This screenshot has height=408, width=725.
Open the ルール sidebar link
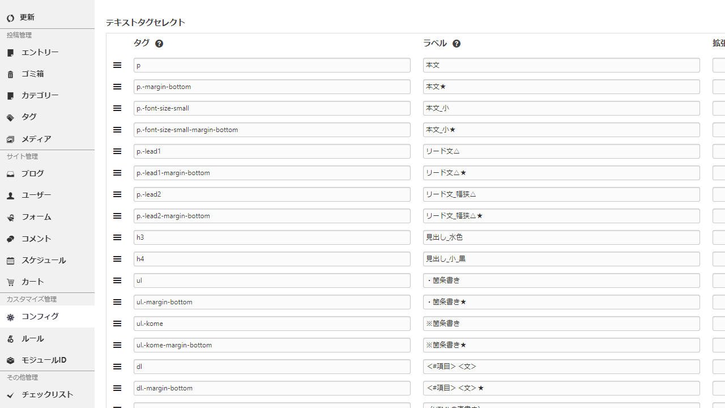click(32, 339)
